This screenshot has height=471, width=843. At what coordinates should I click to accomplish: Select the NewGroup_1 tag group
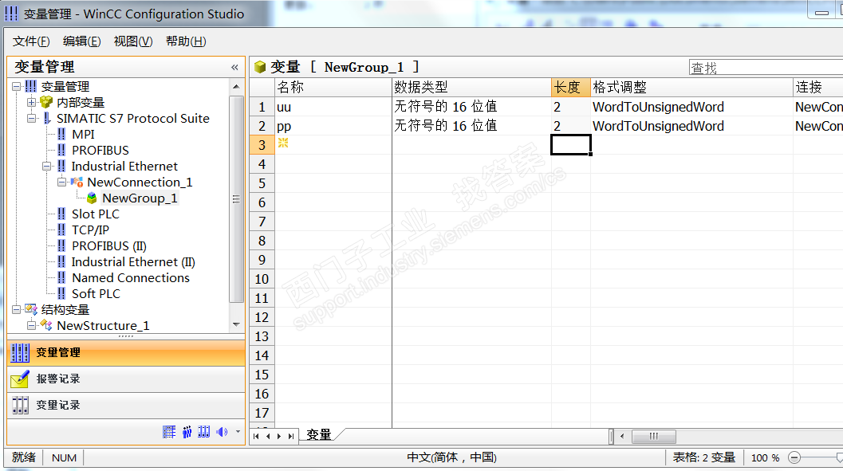coord(140,198)
